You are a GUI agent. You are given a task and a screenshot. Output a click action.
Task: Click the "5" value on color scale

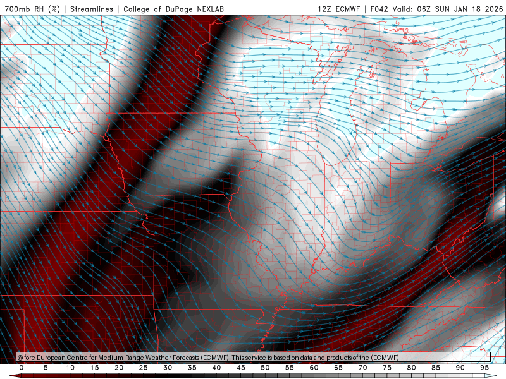[x=46, y=368]
